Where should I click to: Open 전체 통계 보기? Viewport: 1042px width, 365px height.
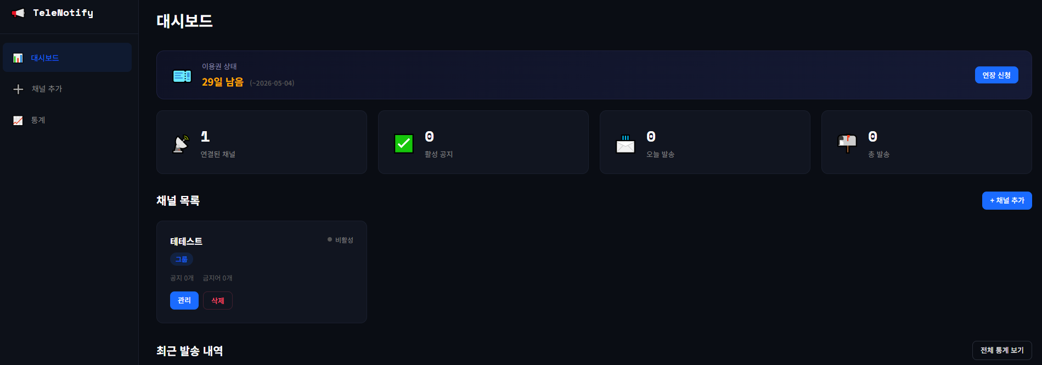(1002, 350)
